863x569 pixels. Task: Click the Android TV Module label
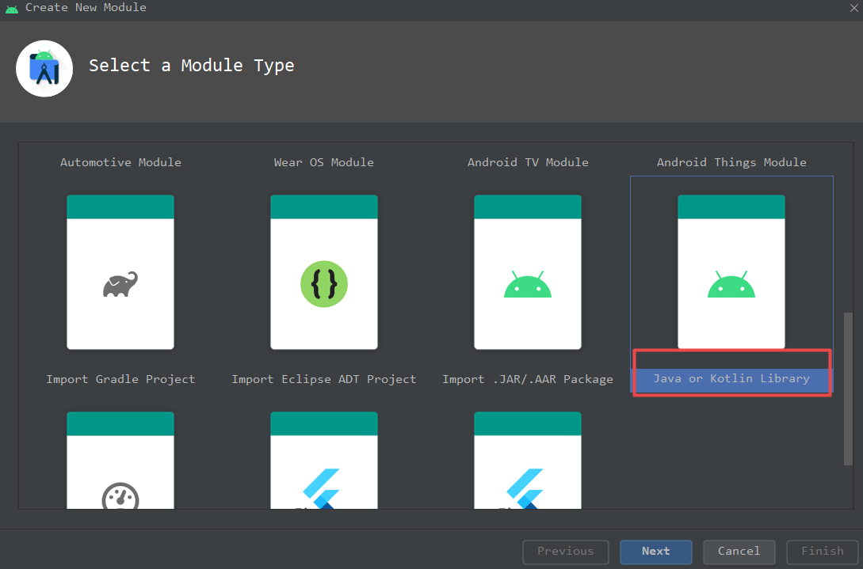point(528,162)
